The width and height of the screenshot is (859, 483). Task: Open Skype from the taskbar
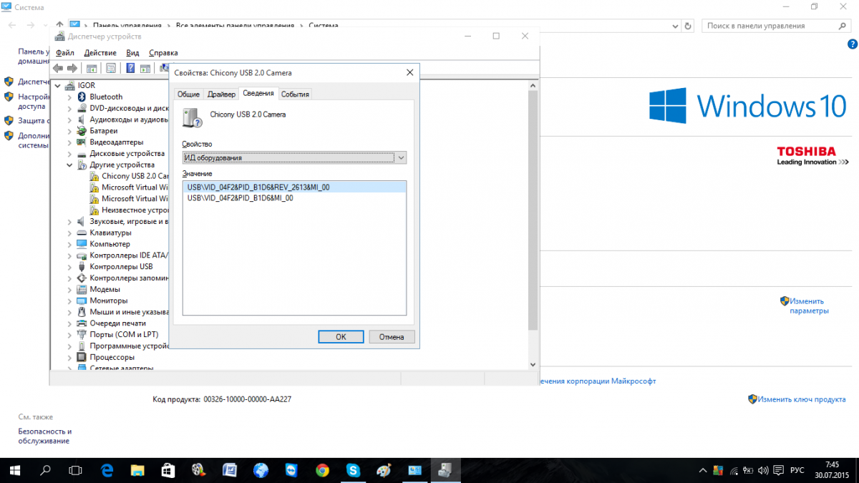pyautogui.click(x=353, y=469)
